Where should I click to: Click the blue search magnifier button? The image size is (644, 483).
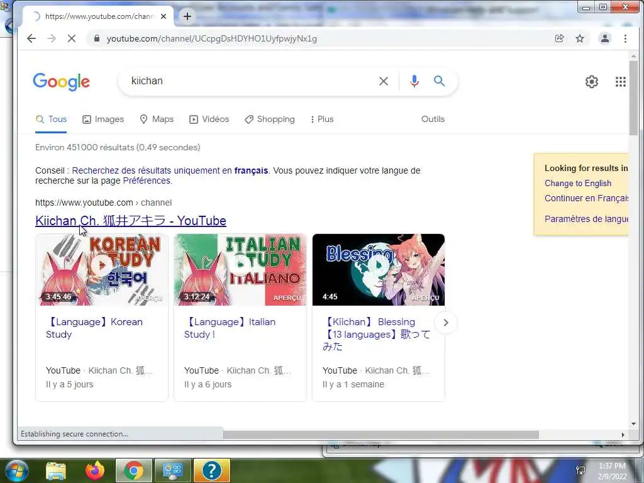439,81
